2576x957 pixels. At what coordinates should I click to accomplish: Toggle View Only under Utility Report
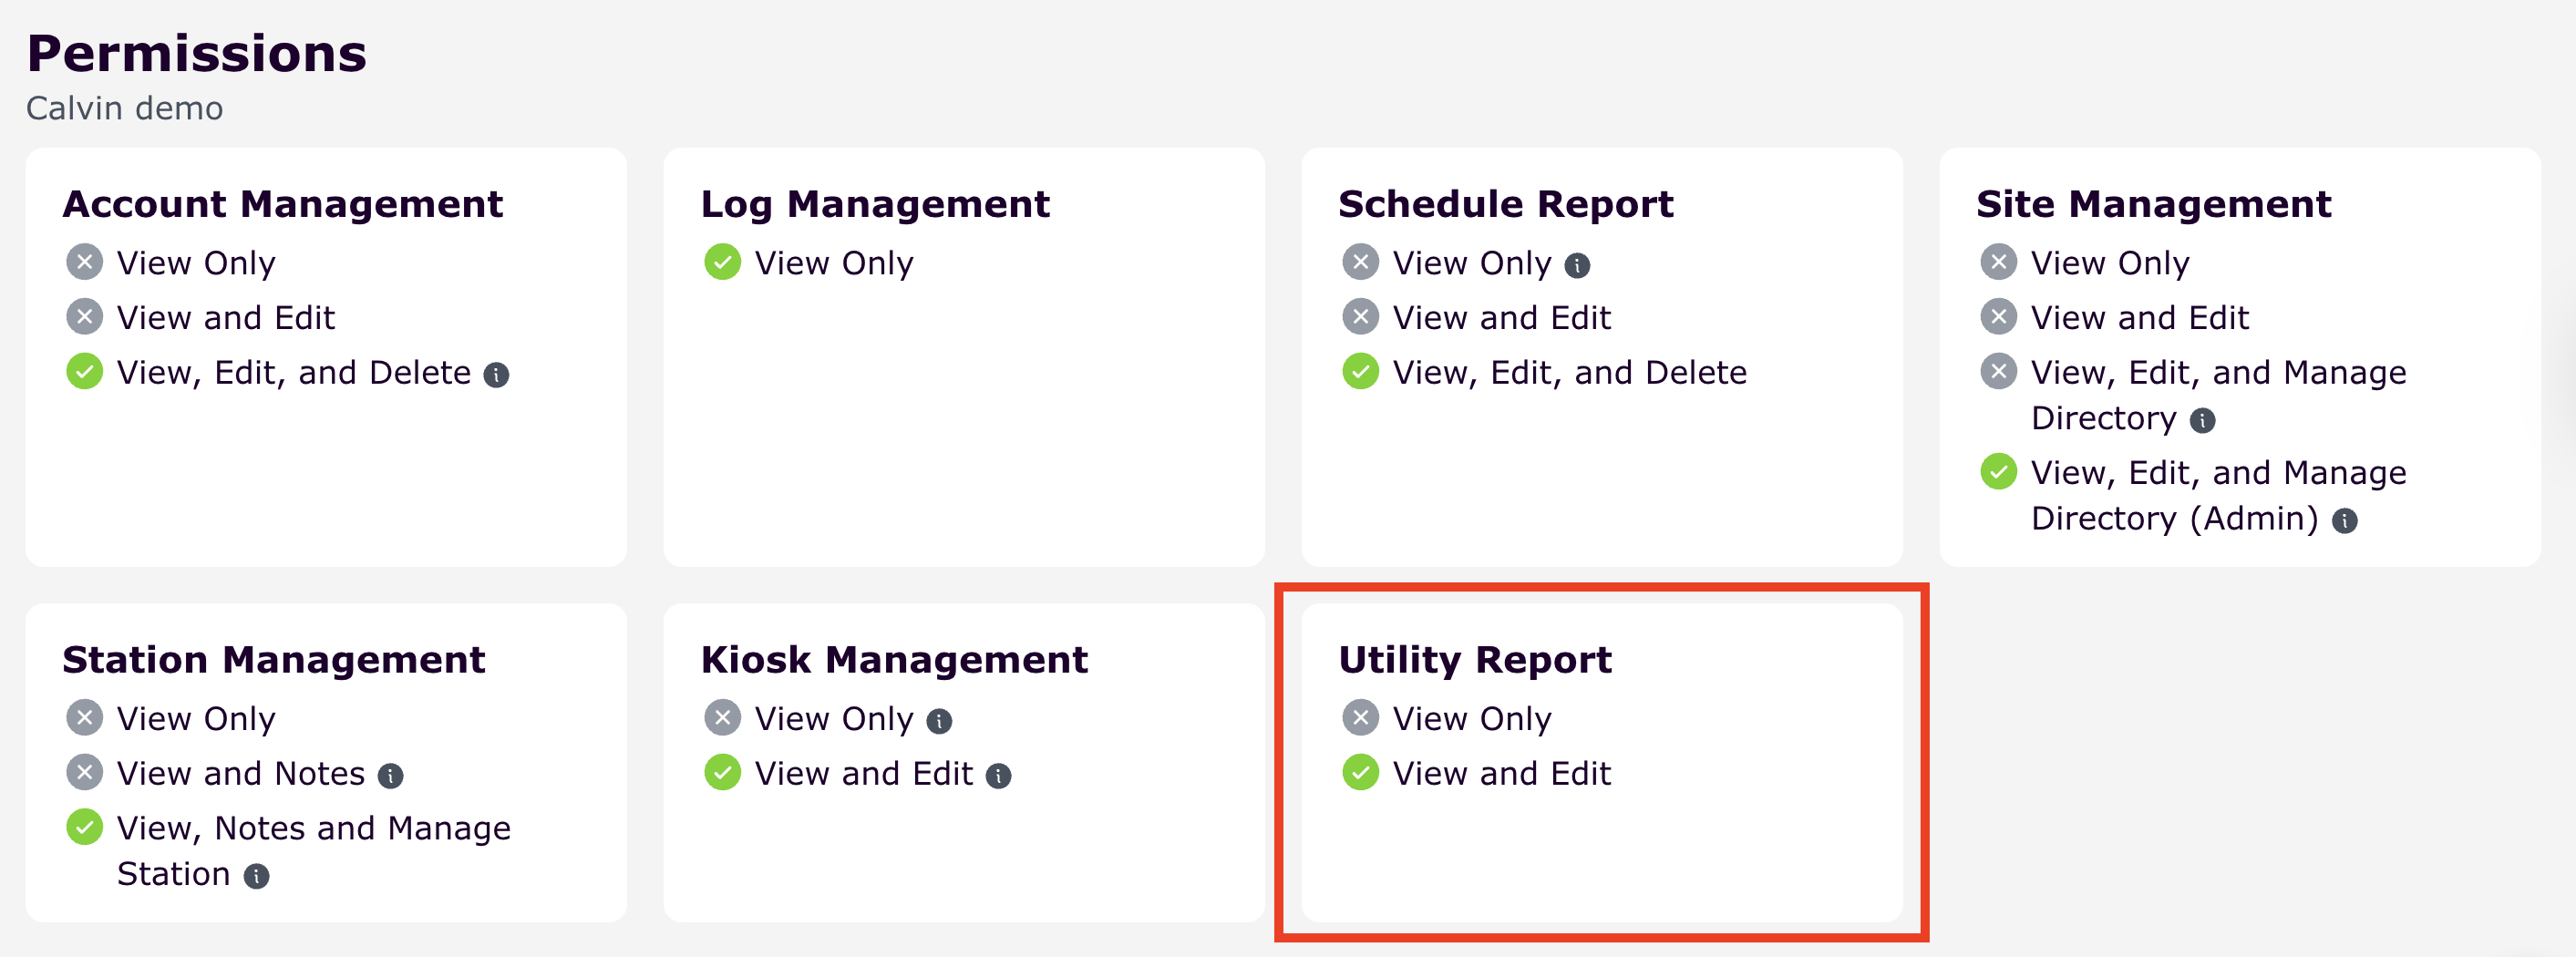point(1360,718)
